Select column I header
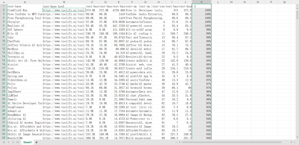 (x=172, y=2)
